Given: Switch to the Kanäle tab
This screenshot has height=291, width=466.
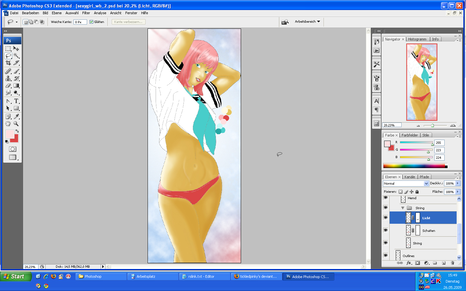Looking at the screenshot, I should pos(410,177).
